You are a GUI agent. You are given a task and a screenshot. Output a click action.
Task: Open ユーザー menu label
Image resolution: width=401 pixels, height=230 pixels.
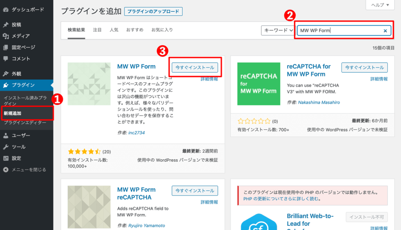coord(21,136)
